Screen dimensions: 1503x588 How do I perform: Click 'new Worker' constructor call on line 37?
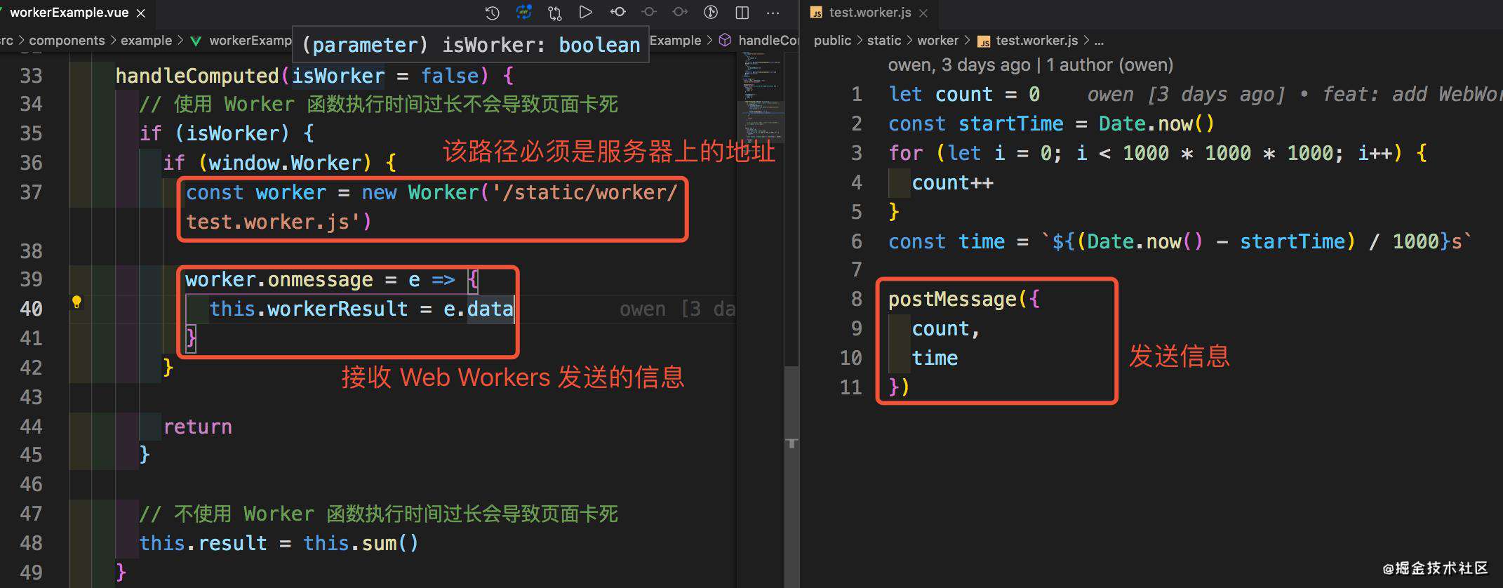click(420, 193)
